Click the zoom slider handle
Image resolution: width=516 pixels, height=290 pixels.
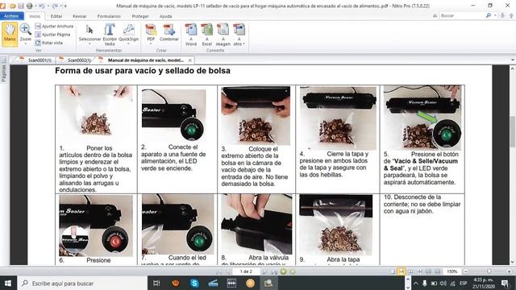(x=489, y=271)
